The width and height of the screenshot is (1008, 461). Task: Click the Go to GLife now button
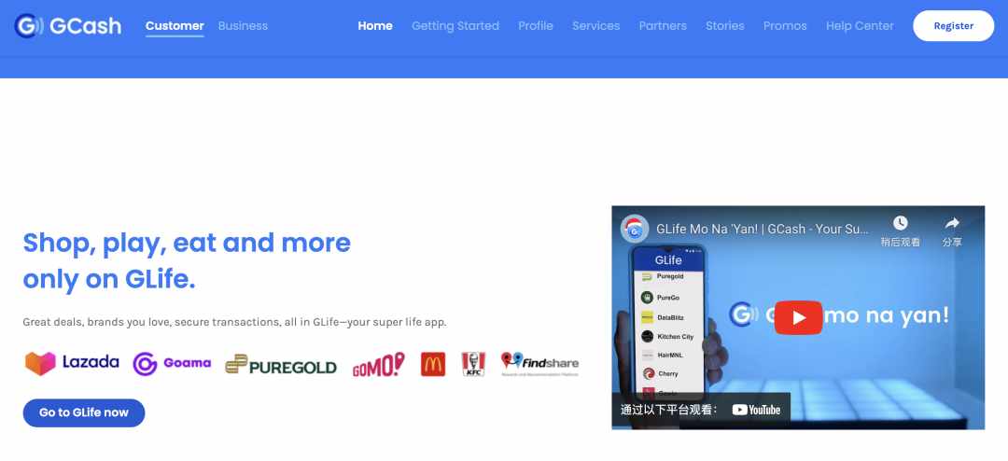click(84, 412)
